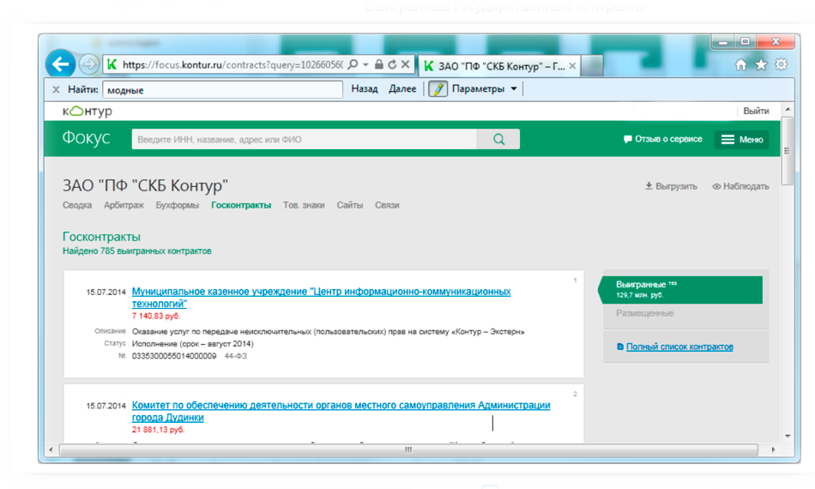Screen dimensions: 815x489
Task: Open the address bar dropdown arrow
Action: pyautogui.click(x=365, y=64)
